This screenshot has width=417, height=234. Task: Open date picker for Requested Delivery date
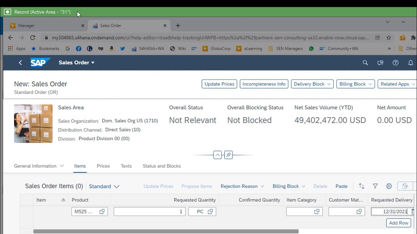(x=412, y=212)
